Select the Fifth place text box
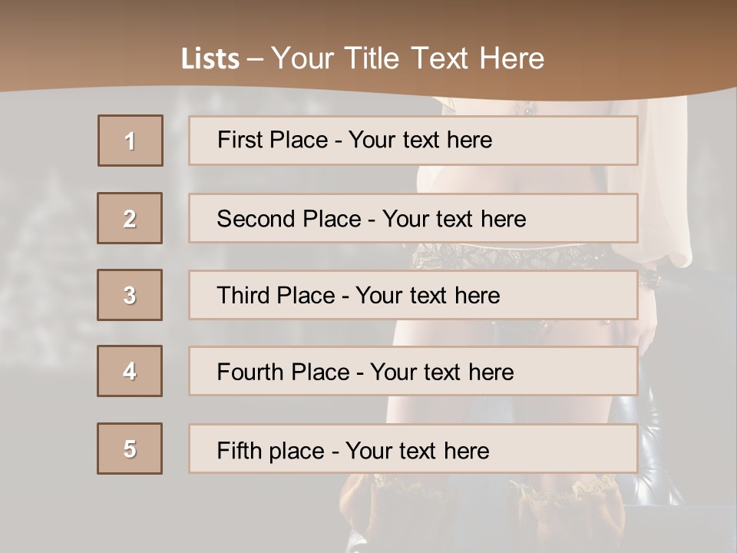 (x=413, y=449)
